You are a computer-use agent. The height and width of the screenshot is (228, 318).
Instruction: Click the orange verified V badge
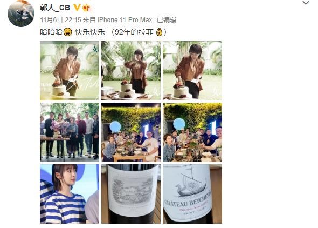pos(77,8)
